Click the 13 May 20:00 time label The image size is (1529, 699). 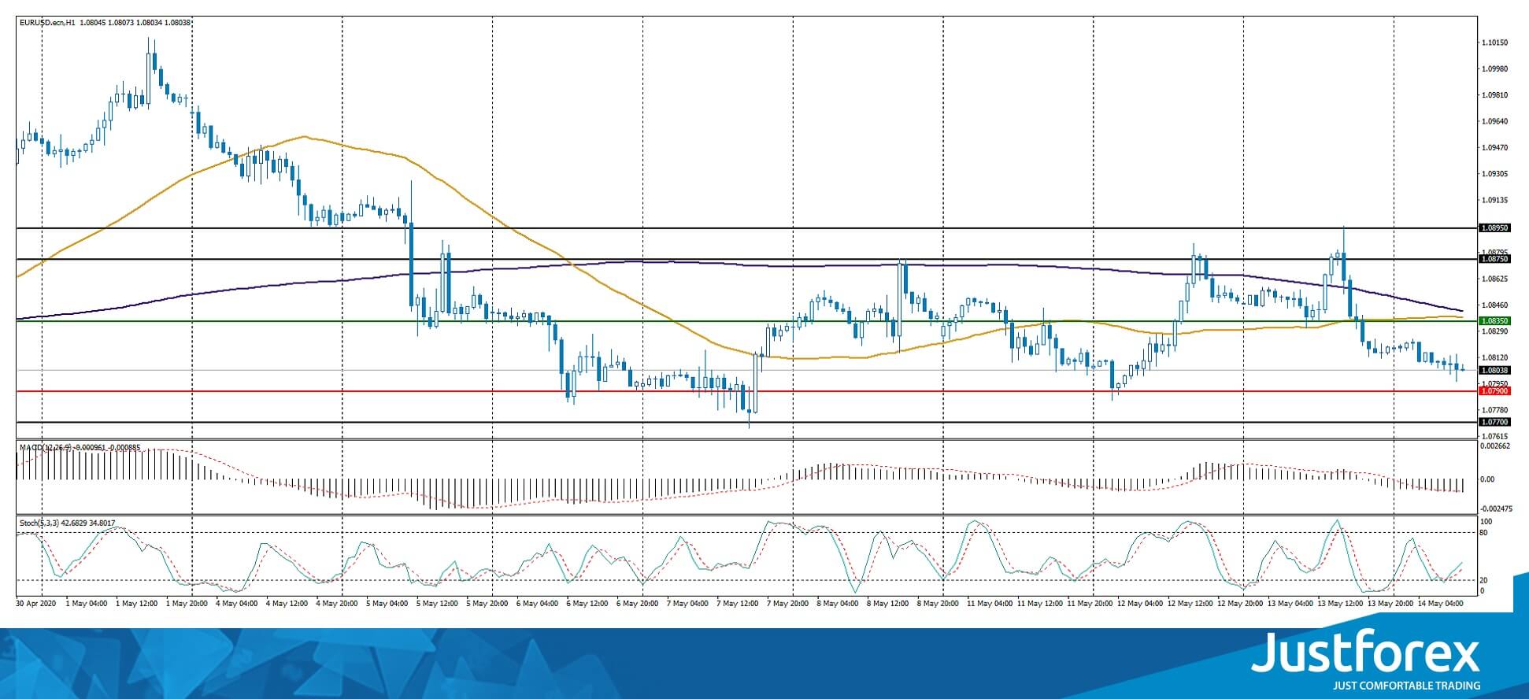[1390, 604]
